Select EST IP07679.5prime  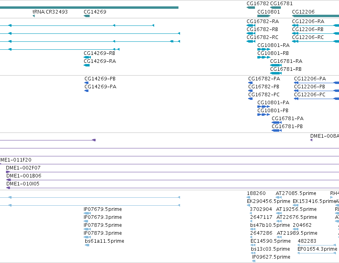[103, 209]
